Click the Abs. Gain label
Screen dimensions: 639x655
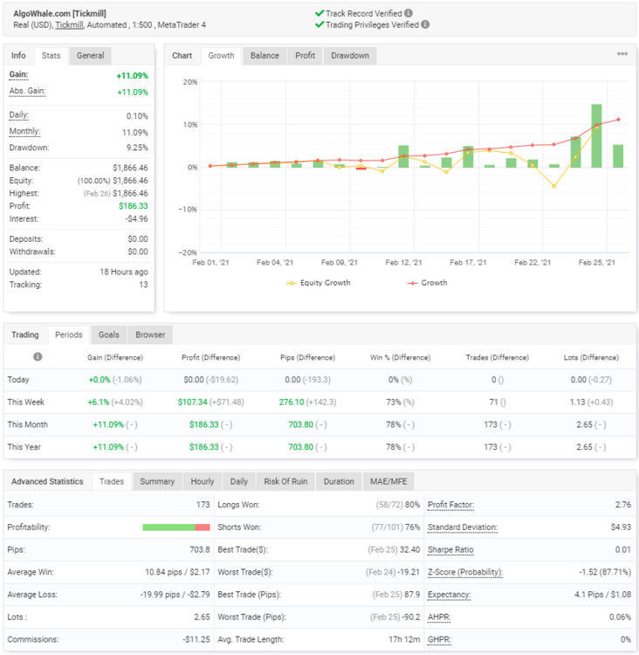click(x=27, y=92)
